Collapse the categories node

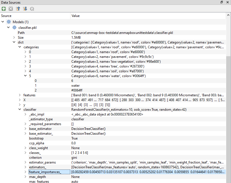[20, 47]
